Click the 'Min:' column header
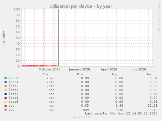 point(81,74)
